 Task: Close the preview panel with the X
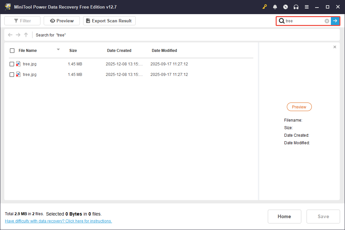click(334, 47)
